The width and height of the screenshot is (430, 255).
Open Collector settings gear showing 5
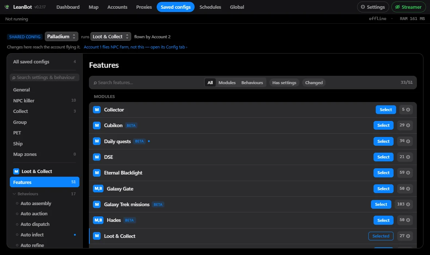tap(406, 110)
